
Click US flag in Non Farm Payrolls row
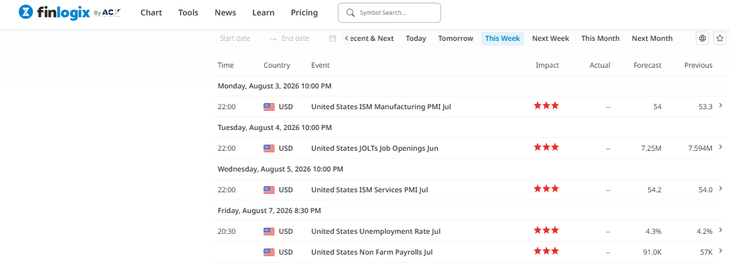[x=269, y=252]
